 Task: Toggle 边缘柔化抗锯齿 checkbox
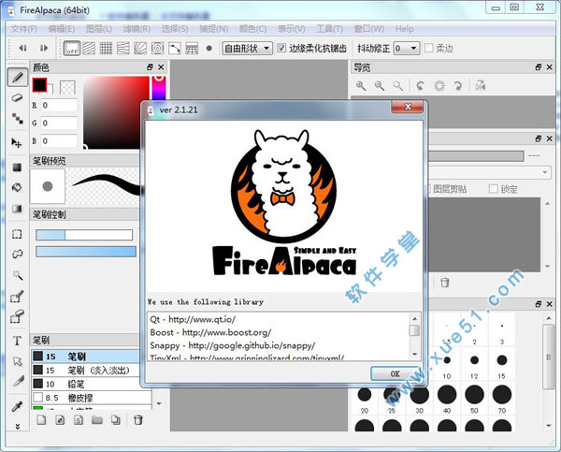[281, 48]
